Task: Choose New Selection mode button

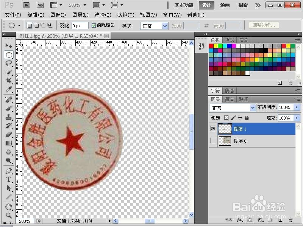Action: pos(30,25)
